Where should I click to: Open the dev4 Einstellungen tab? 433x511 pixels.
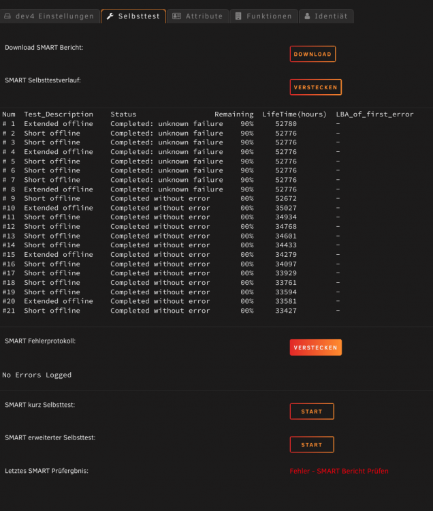click(x=50, y=16)
